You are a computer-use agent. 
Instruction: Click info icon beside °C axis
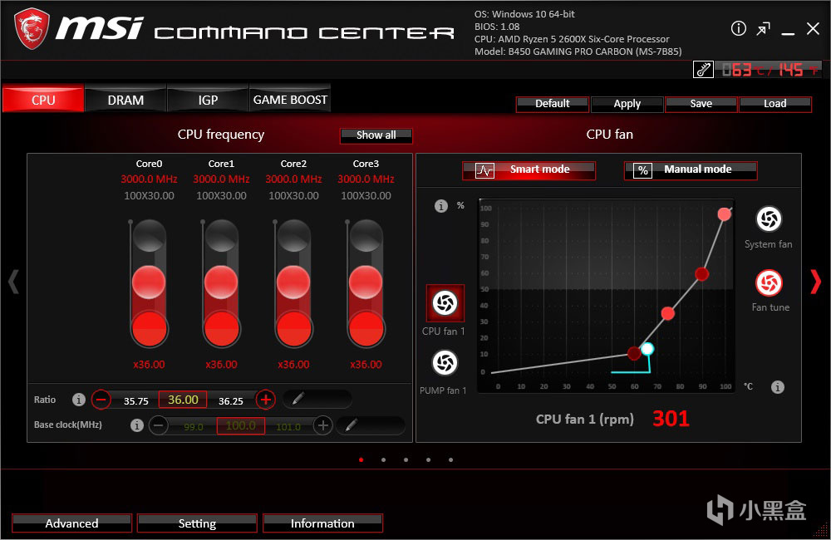coord(778,387)
